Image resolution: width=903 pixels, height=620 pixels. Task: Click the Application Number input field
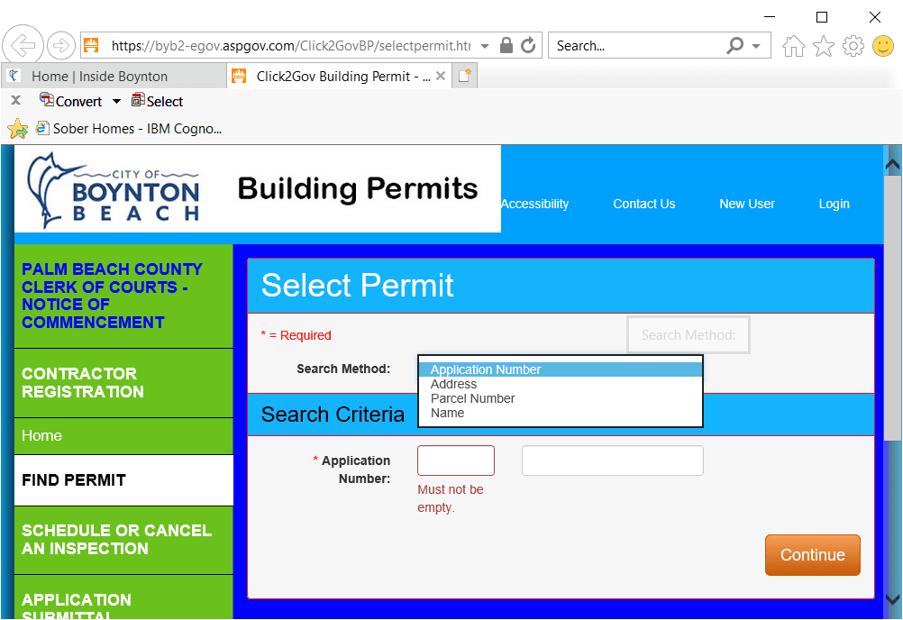coord(455,460)
